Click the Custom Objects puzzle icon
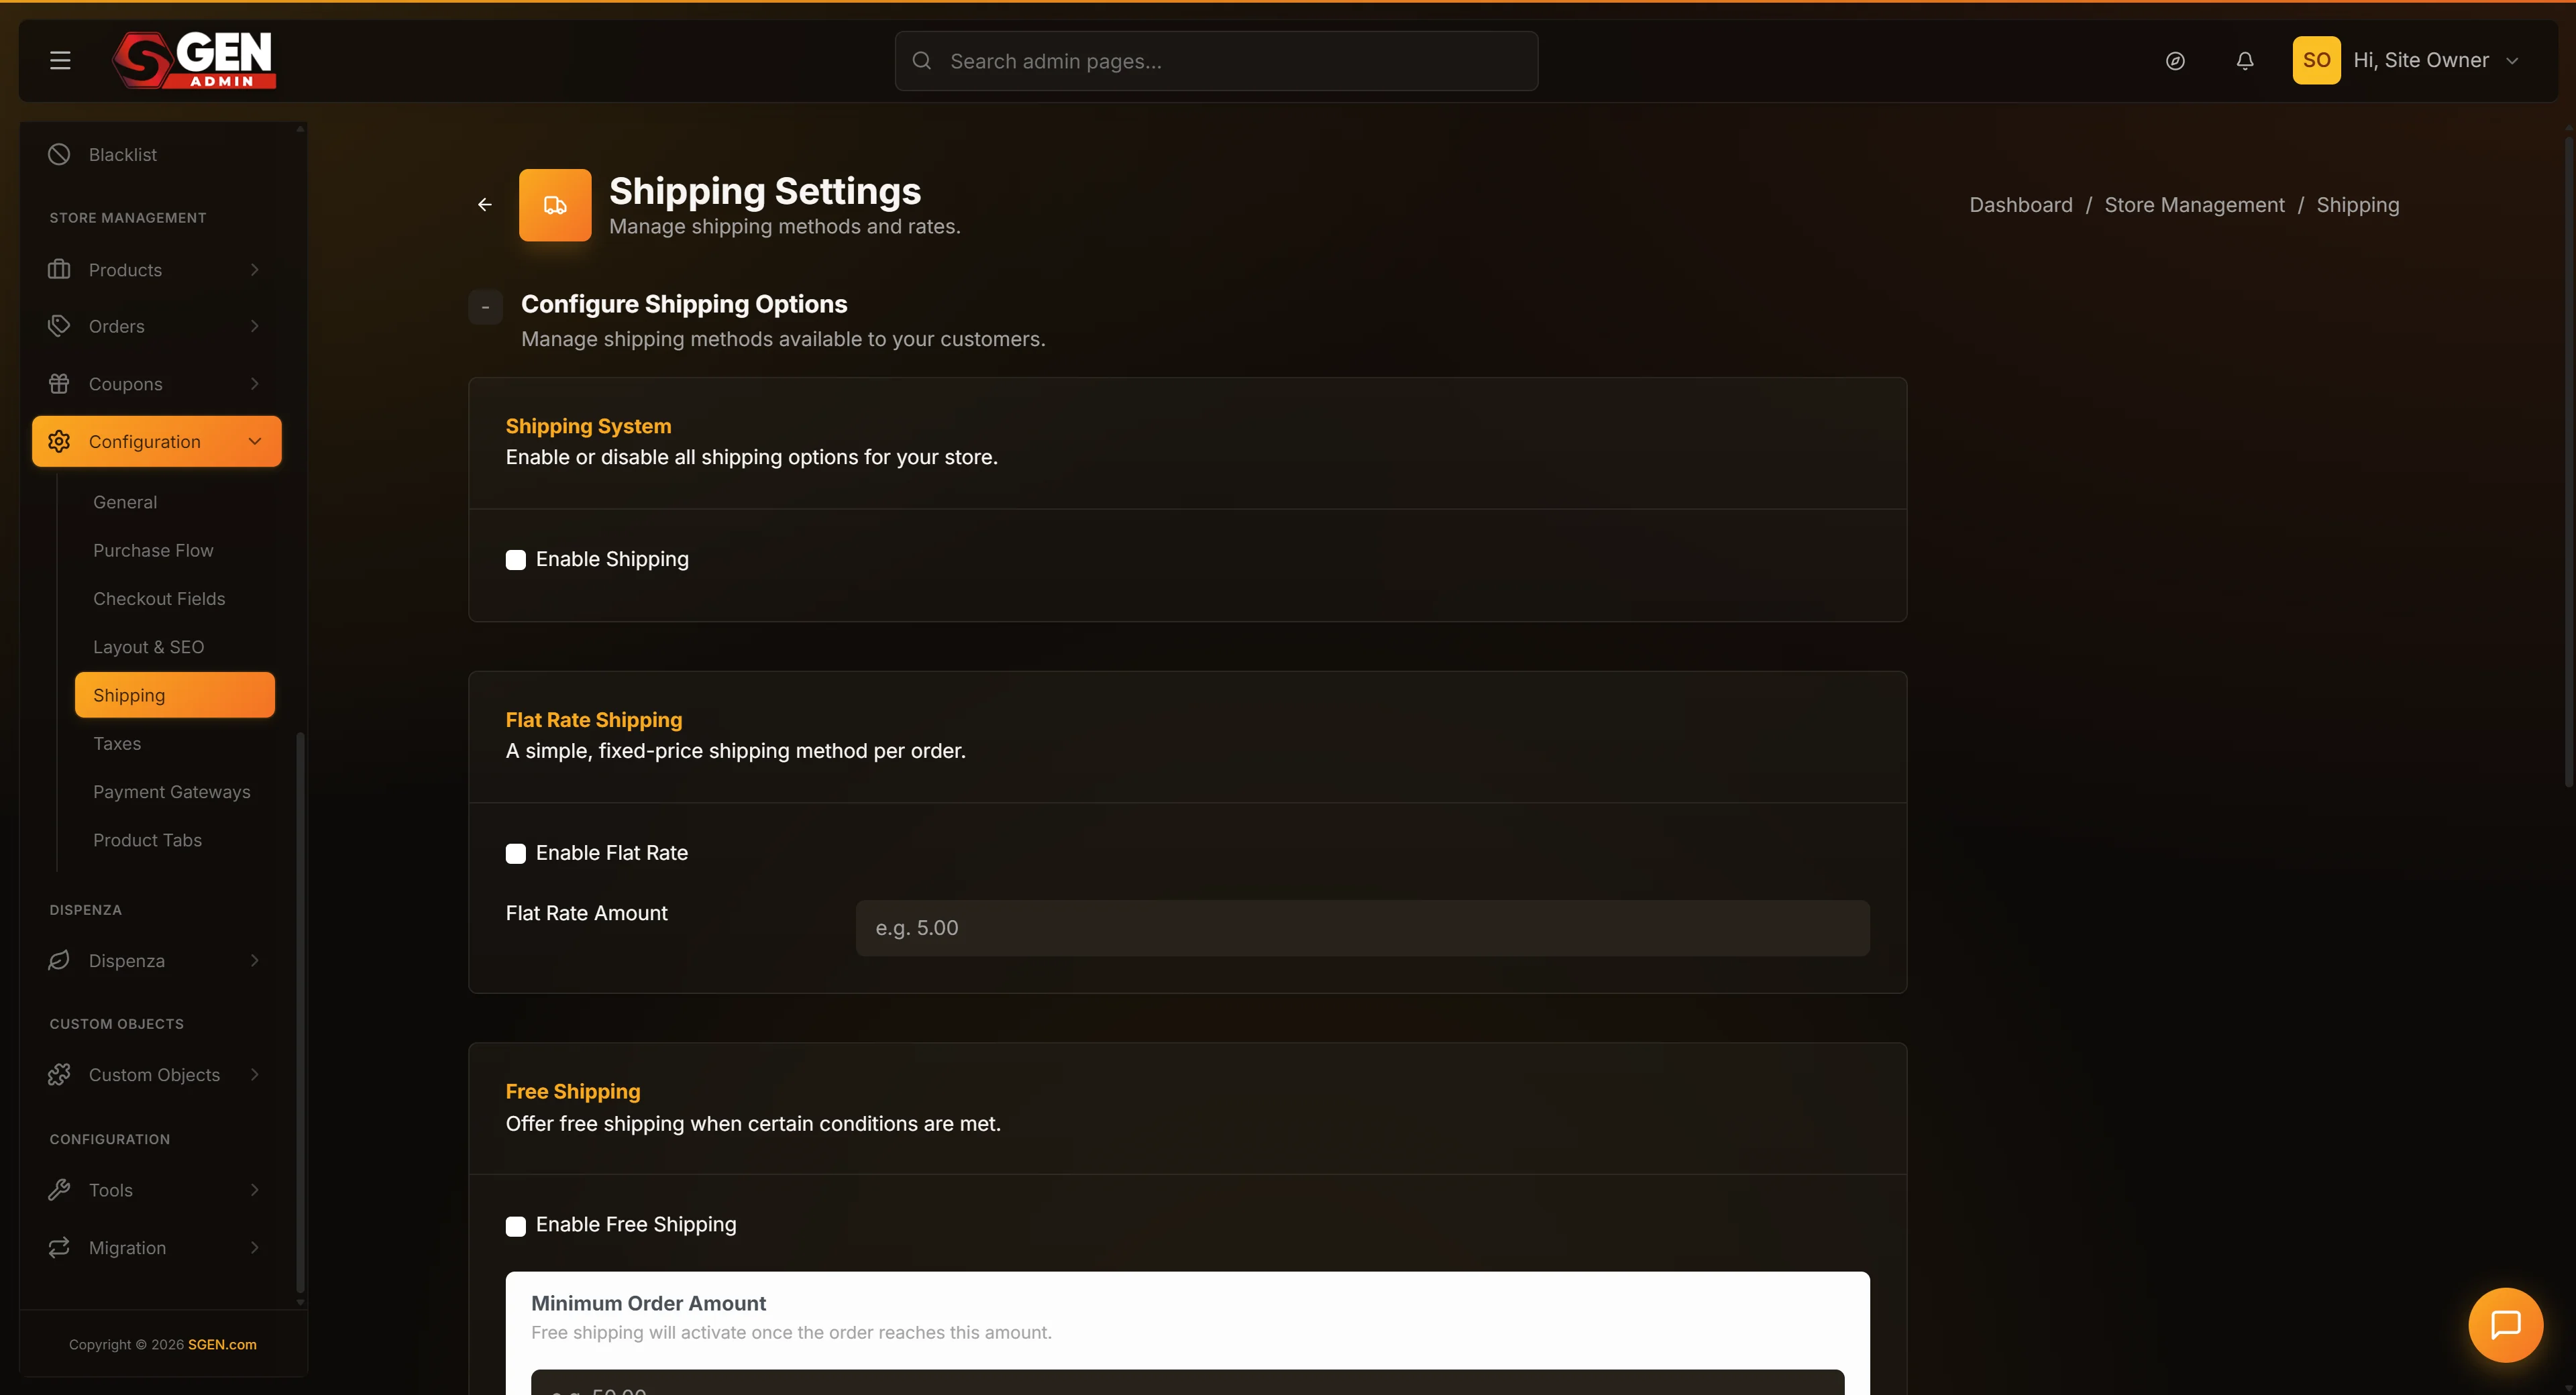The height and width of the screenshot is (1395, 2576). [x=59, y=1075]
